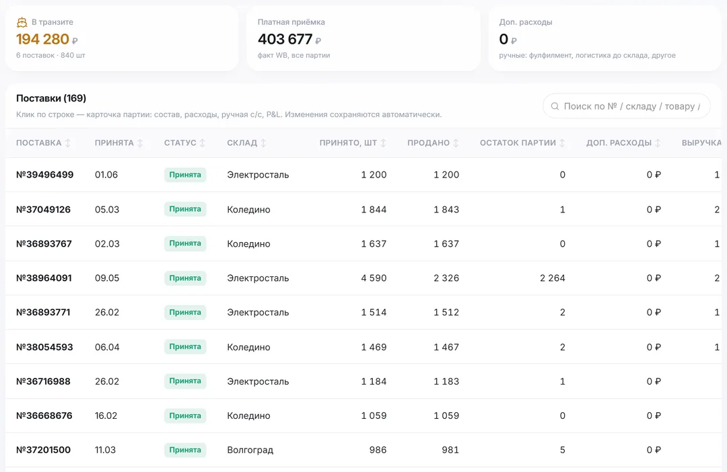727x472 pixels.
Task: Sort by the Склад column arrows
Action: (x=263, y=143)
